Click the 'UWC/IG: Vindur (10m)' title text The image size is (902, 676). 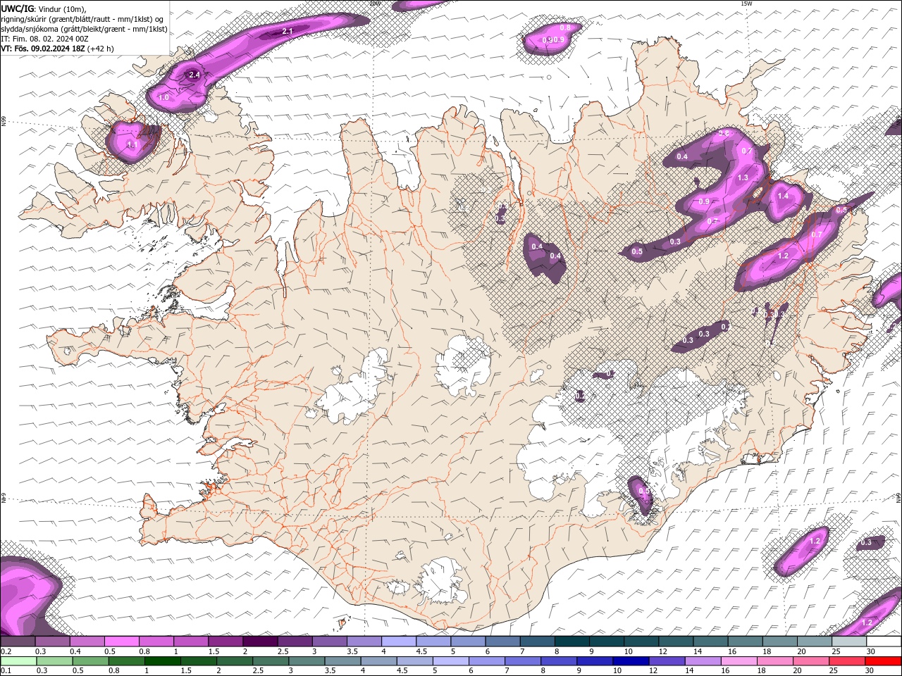[x=44, y=8]
